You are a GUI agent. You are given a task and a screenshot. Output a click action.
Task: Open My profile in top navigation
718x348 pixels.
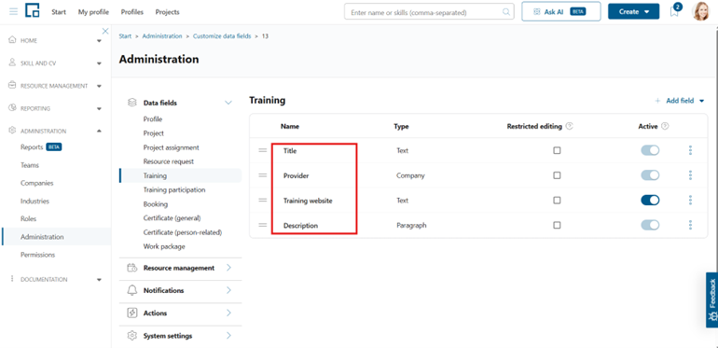pos(93,12)
